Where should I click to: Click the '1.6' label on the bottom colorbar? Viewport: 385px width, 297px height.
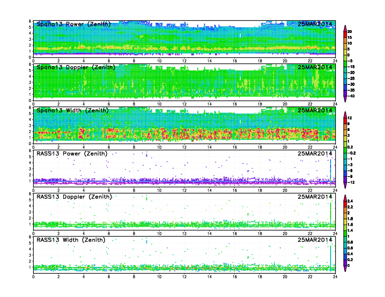tap(350, 225)
